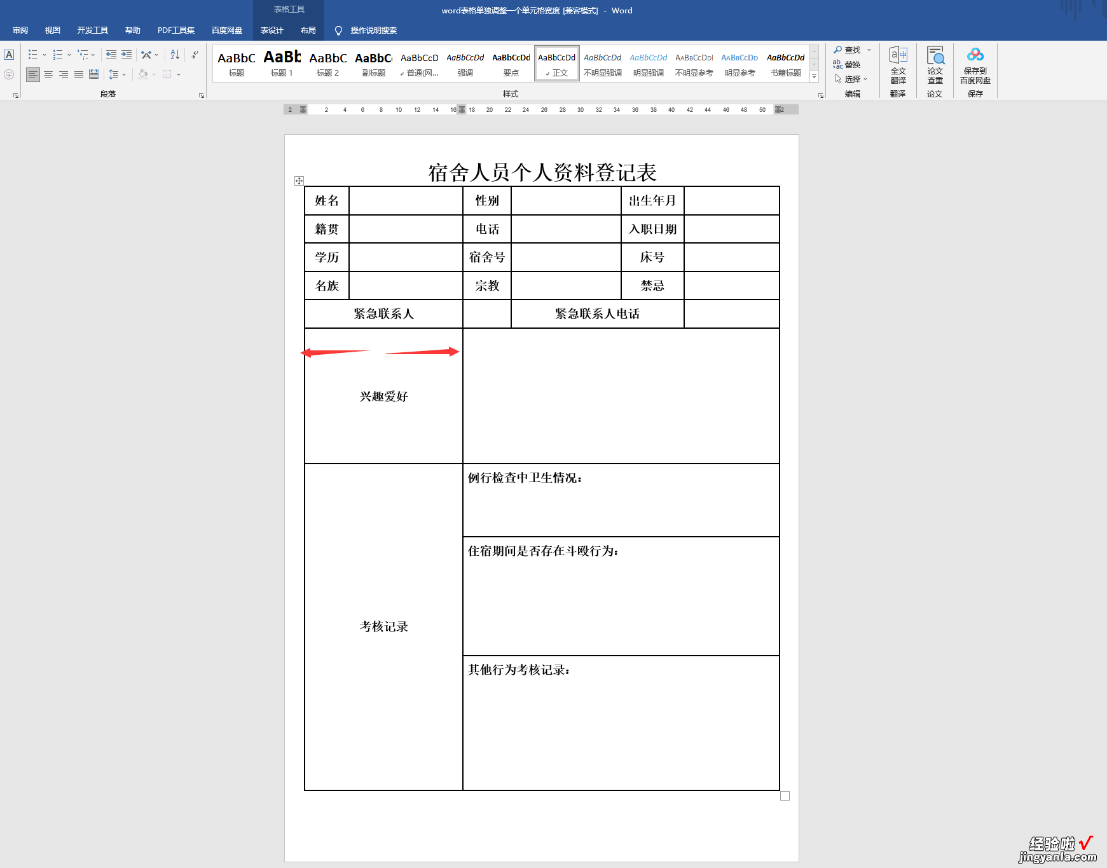Click 替换 replace button

(847, 64)
